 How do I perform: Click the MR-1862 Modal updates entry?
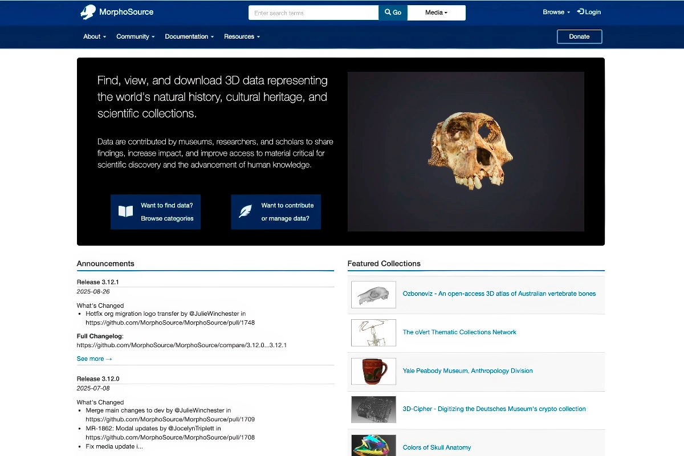pyautogui.click(x=153, y=429)
